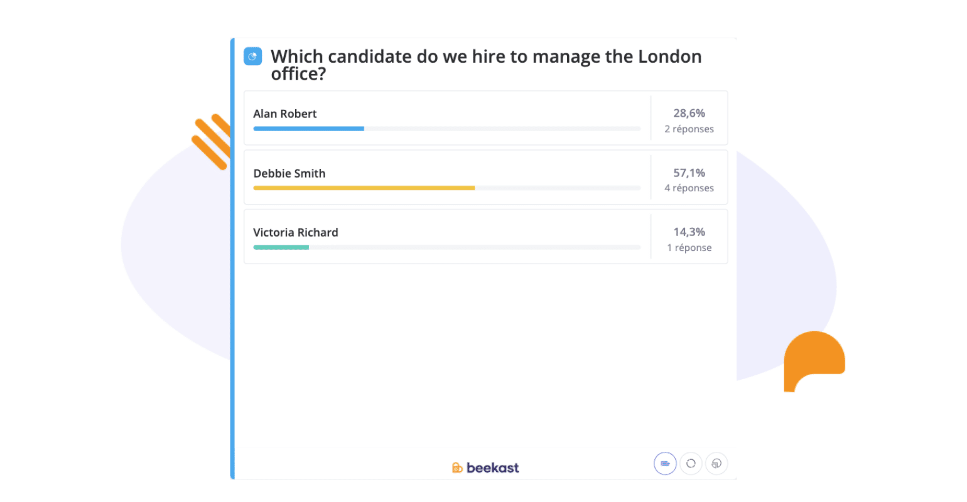This screenshot has height=502, width=967.
Task: Click the blue poll activity icon
Action: pos(252,56)
